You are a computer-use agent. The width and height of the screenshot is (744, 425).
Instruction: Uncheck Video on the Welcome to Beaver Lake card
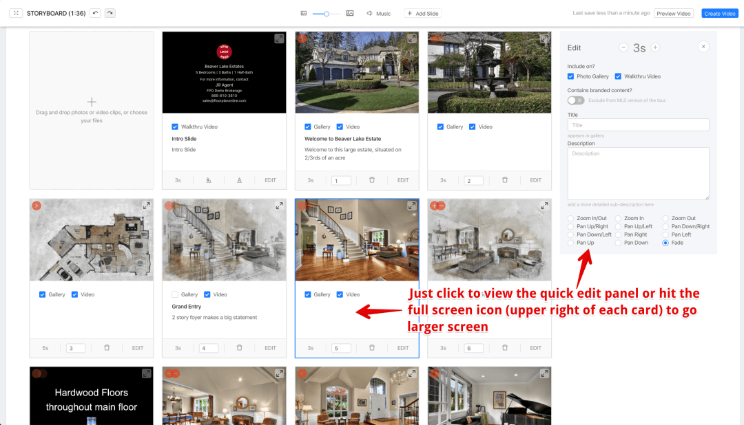tap(340, 127)
